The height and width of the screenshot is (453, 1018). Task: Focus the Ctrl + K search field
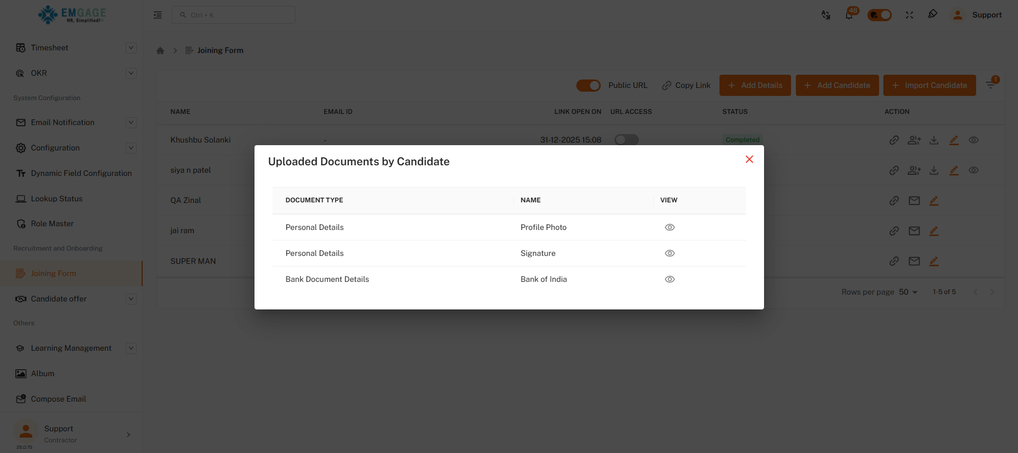point(233,15)
